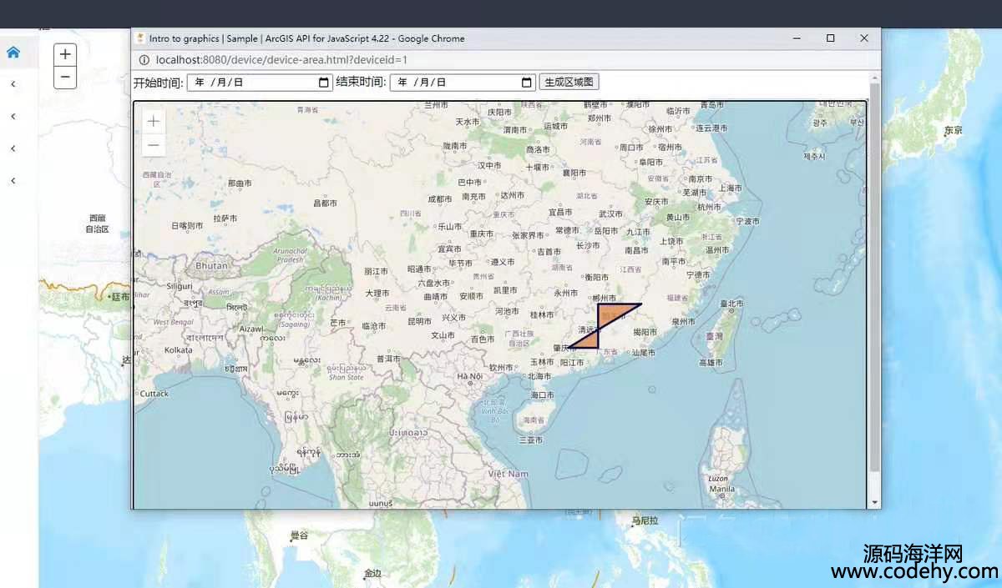This screenshot has height=588, width=1002.
Task: Click the popup scrollbar down arrow
Action: point(875,503)
